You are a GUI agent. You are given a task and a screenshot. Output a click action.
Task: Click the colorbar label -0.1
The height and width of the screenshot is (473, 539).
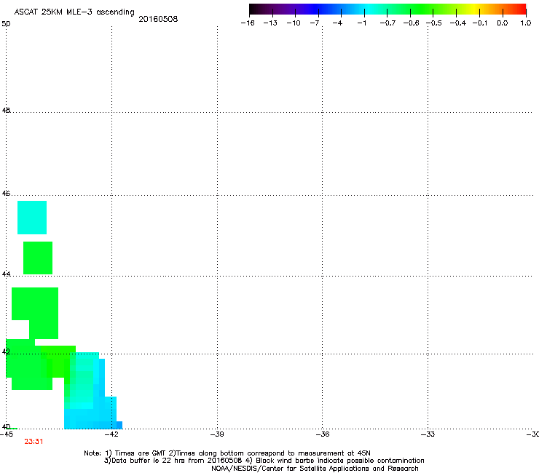click(x=480, y=23)
